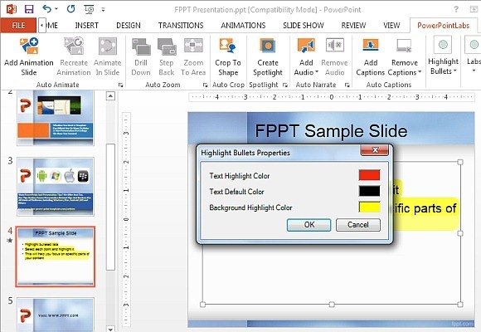Select the Step Back zoom tool
The image size is (481, 332).
point(167,46)
